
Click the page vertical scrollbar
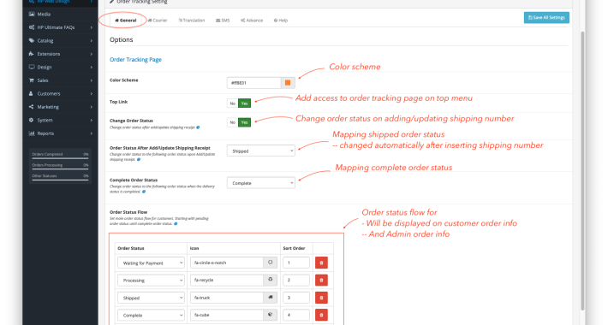tap(582, 170)
